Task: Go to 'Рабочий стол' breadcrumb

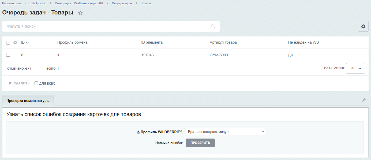Action: tap(11, 3)
